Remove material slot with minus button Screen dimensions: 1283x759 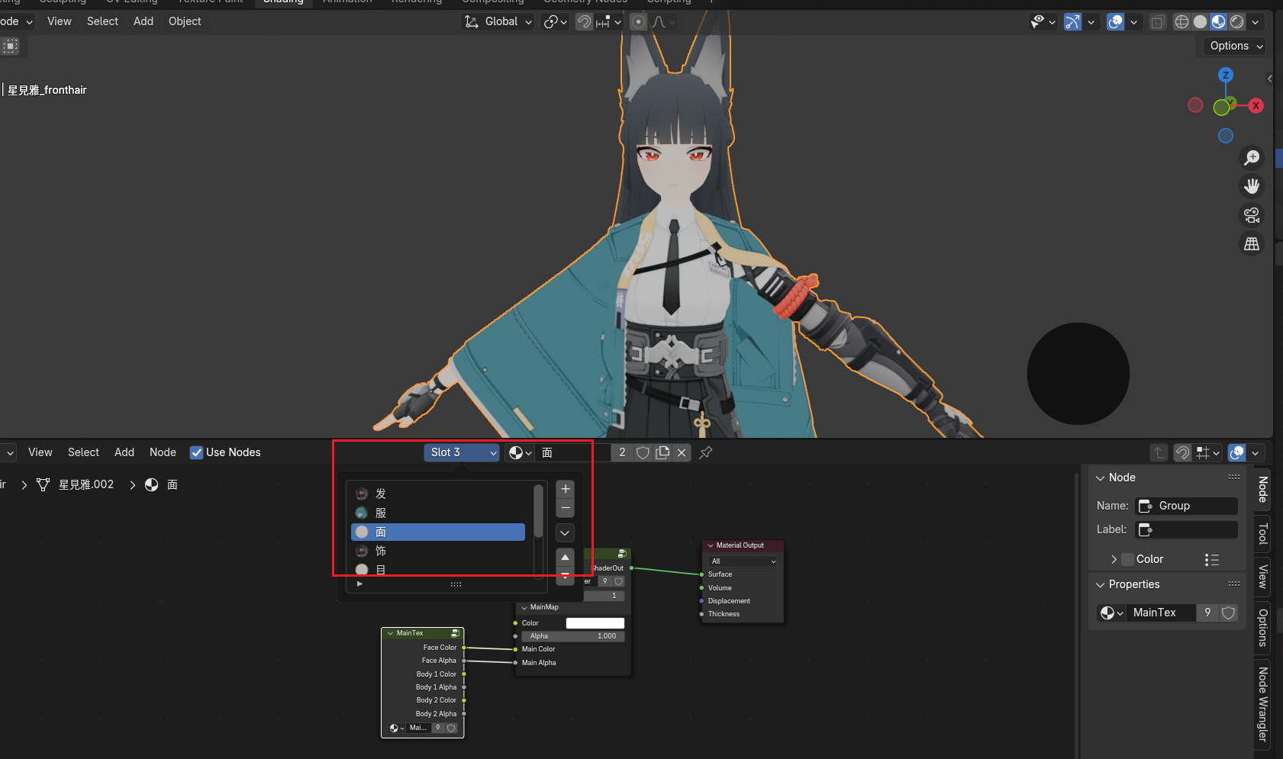[x=566, y=508]
